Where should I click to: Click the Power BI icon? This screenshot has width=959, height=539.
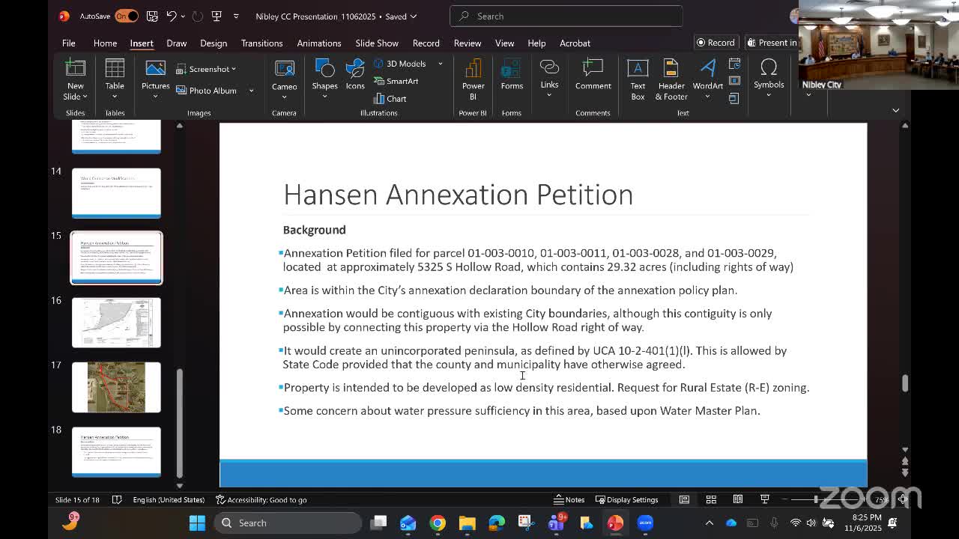pos(473,80)
